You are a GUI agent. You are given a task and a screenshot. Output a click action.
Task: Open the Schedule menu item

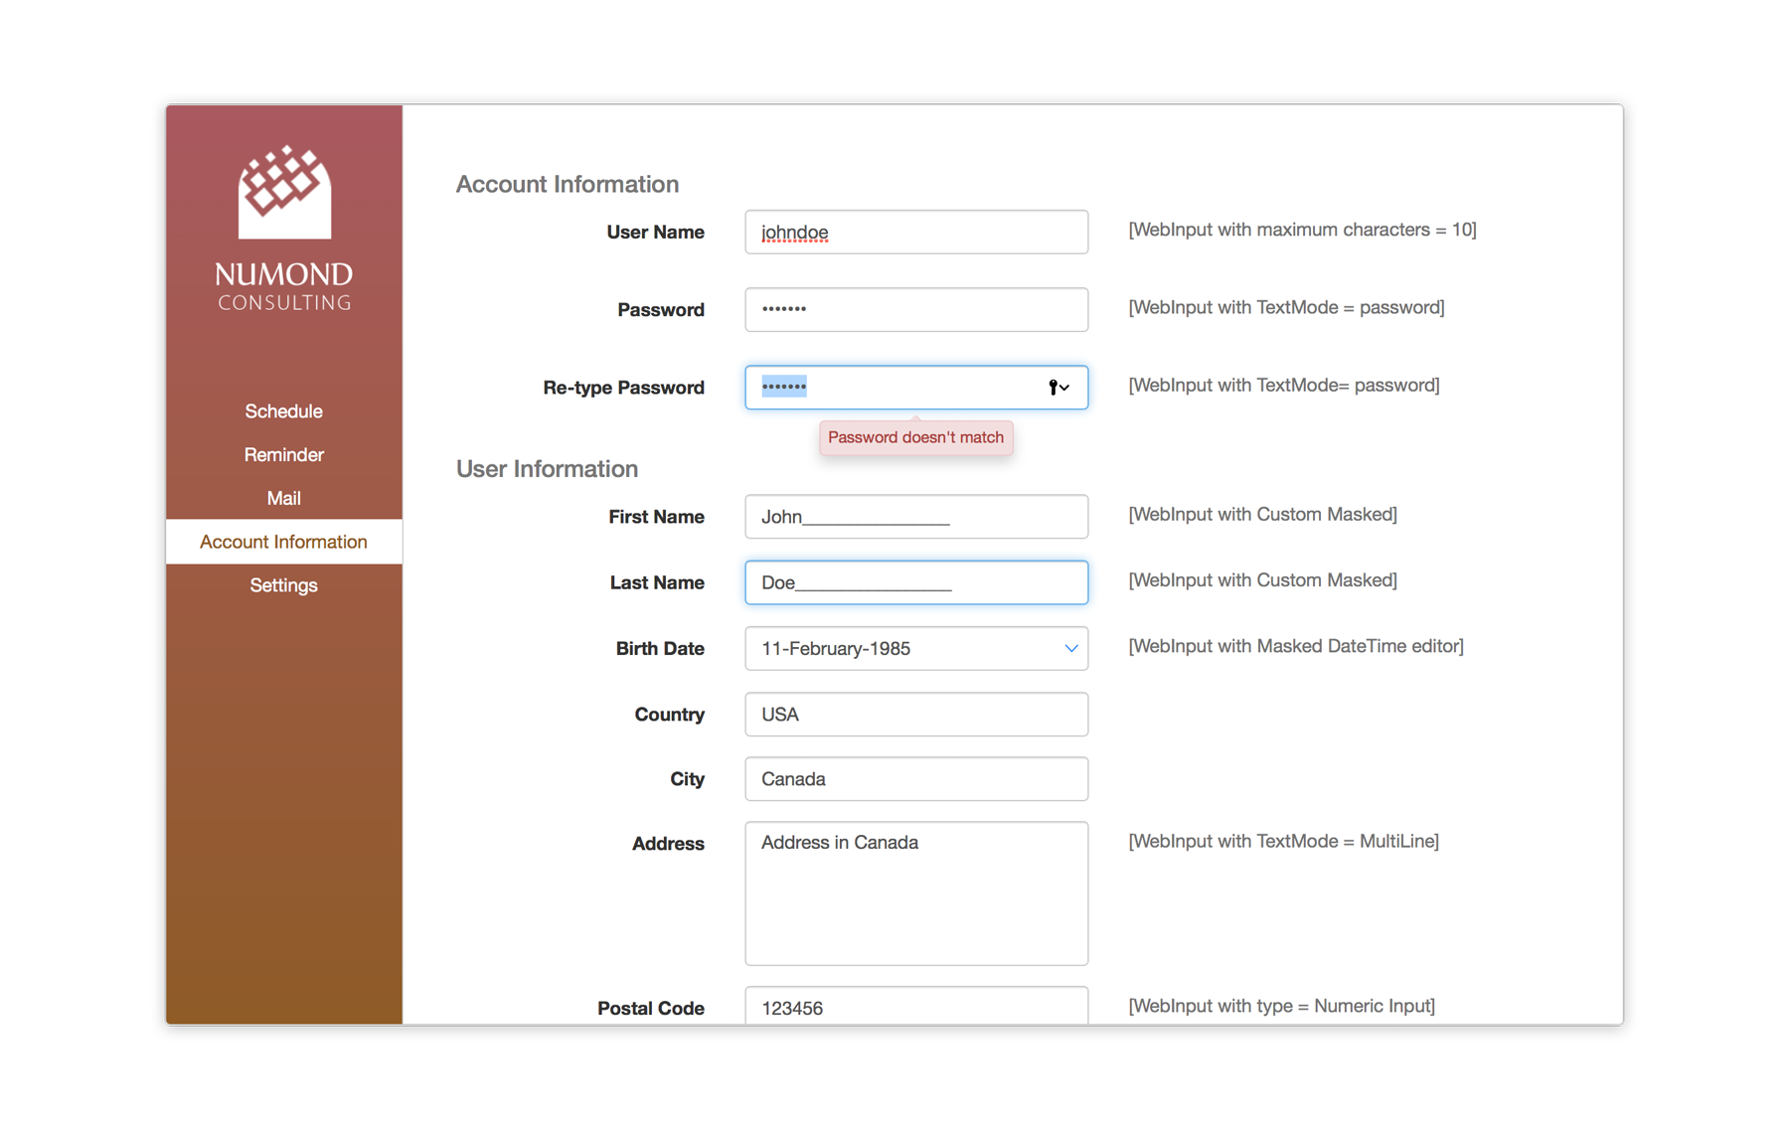click(283, 411)
